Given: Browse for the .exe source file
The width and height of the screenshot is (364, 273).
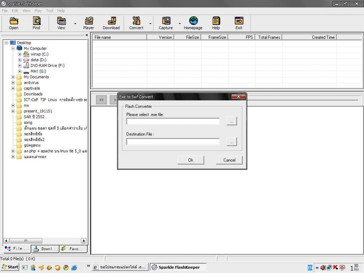Looking at the screenshot, I should point(232,121).
